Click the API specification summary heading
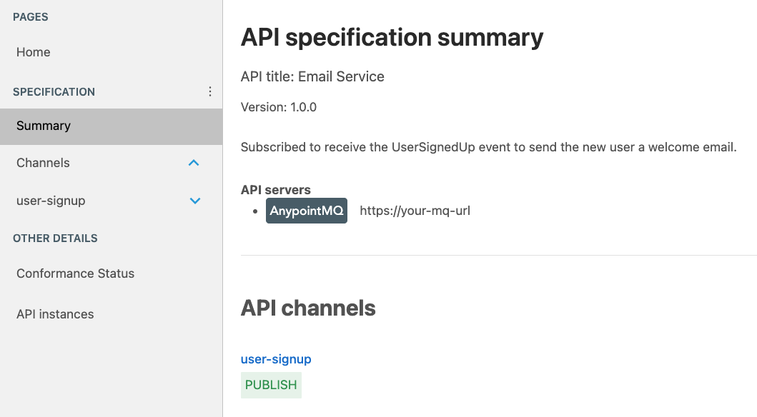 pyautogui.click(x=392, y=37)
